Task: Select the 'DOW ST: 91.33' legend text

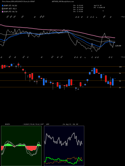Action: (x=10, y=6)
